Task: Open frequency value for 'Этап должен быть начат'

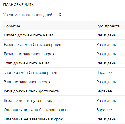Action: click(x=106, y=63)
